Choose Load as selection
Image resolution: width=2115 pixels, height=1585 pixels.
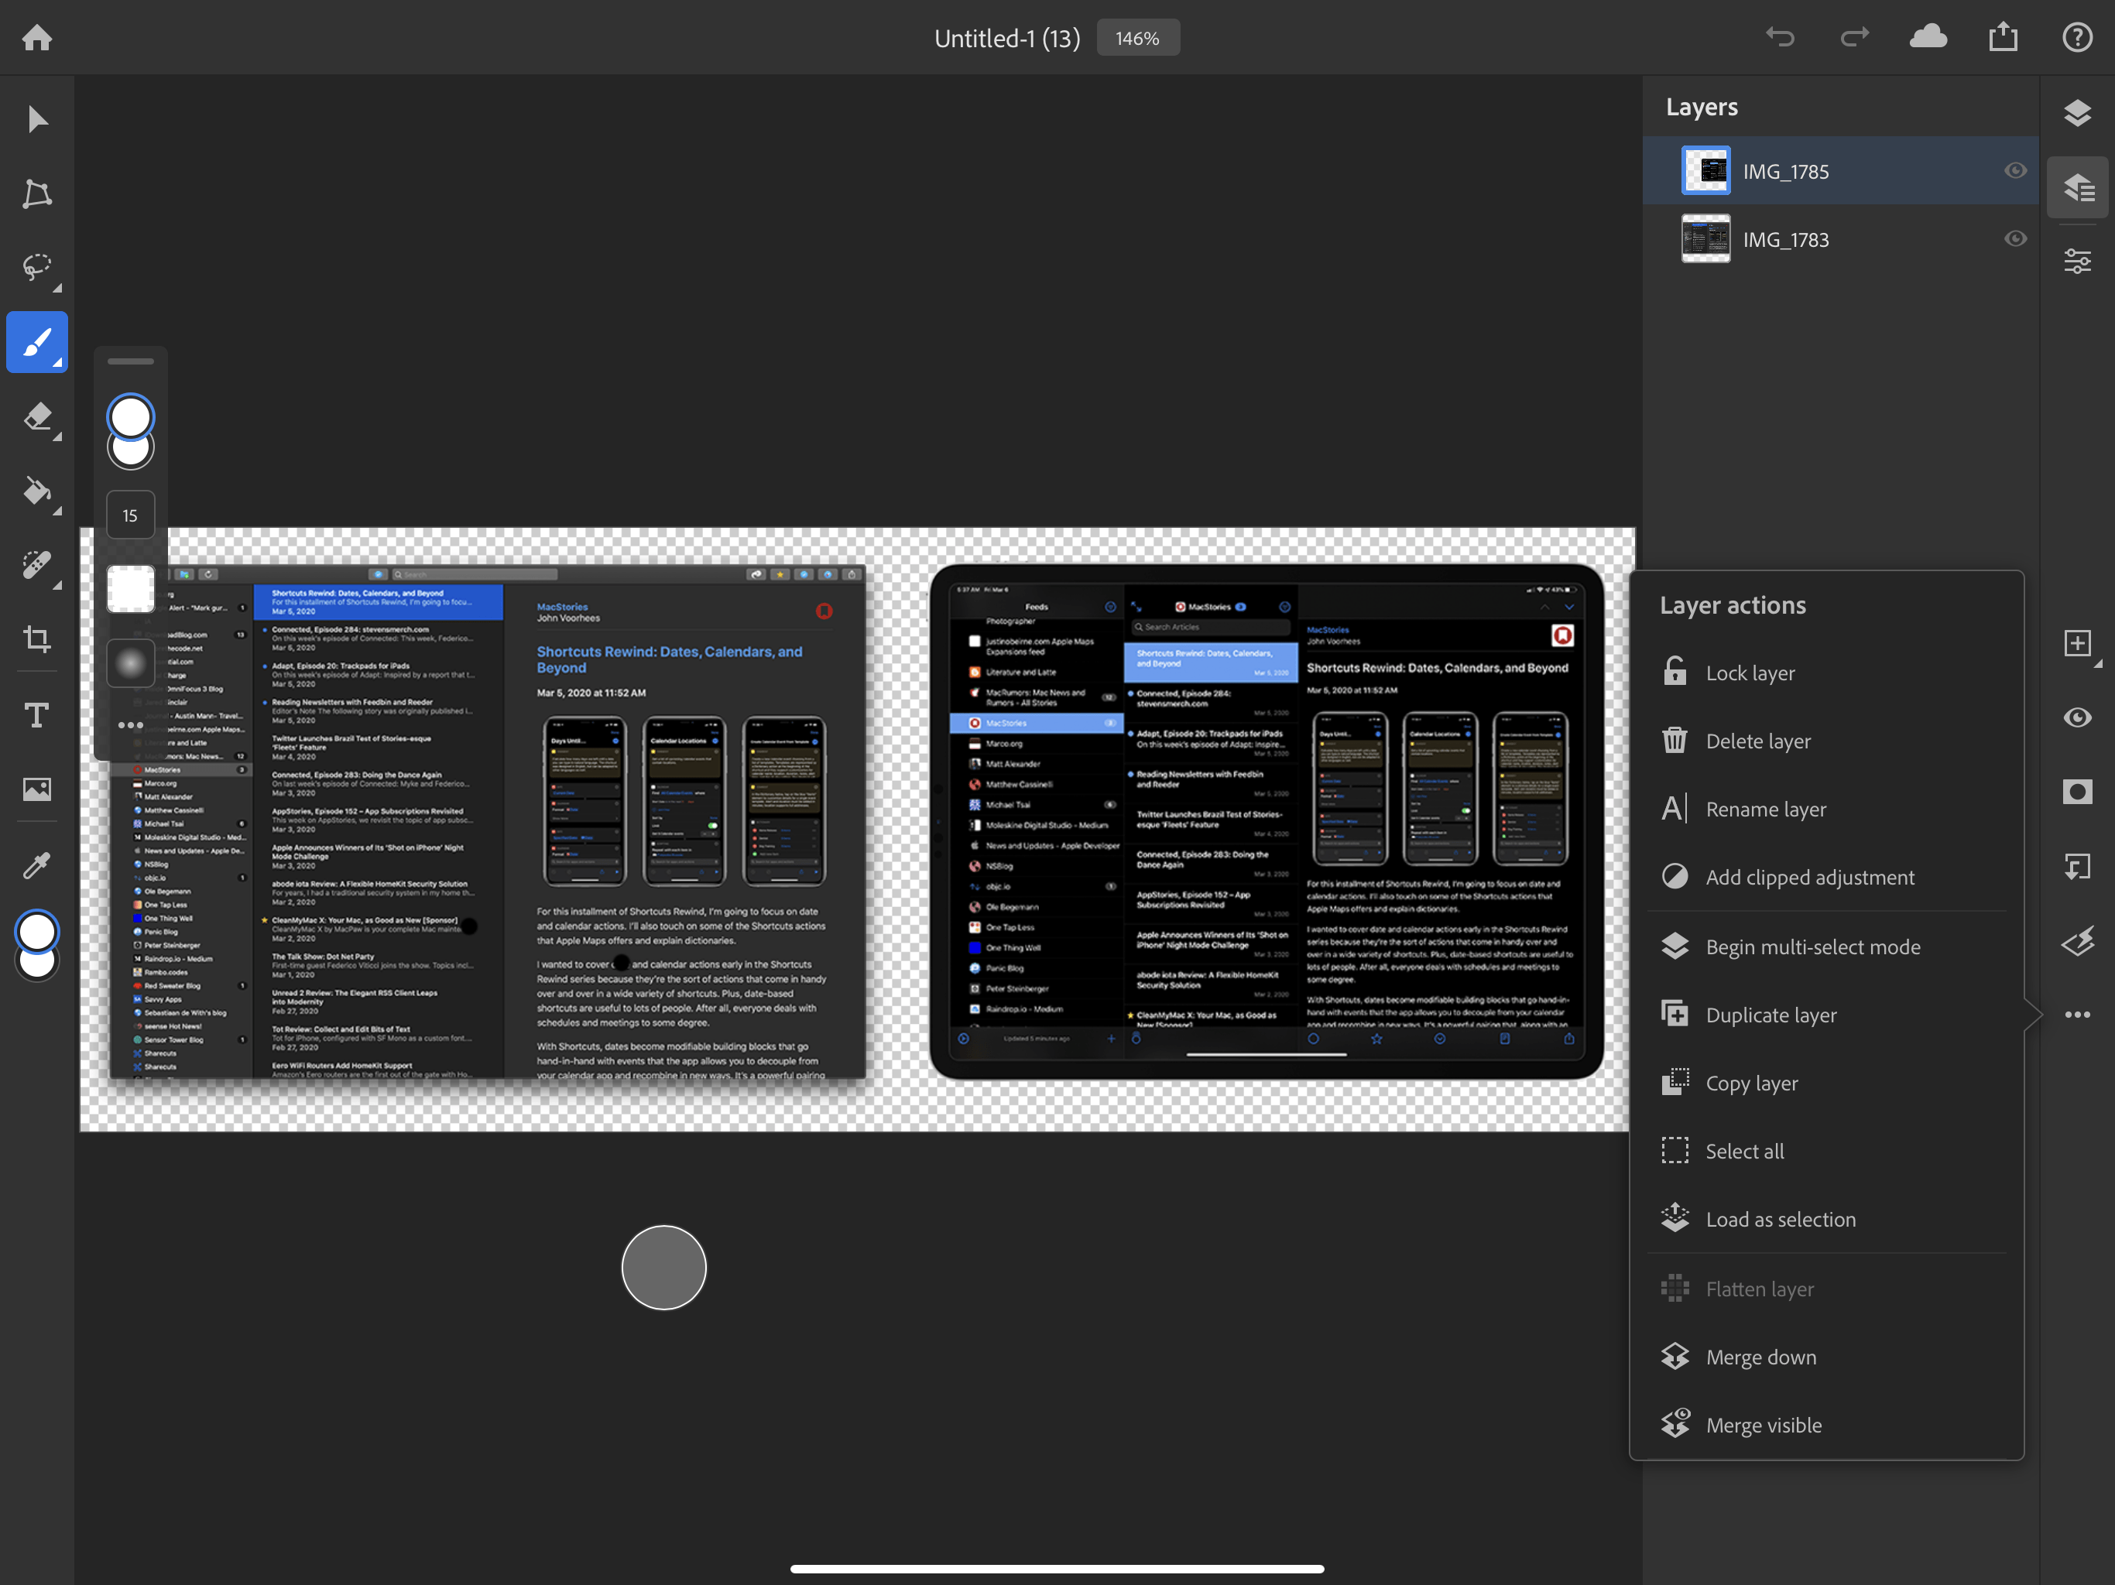1826,1219
